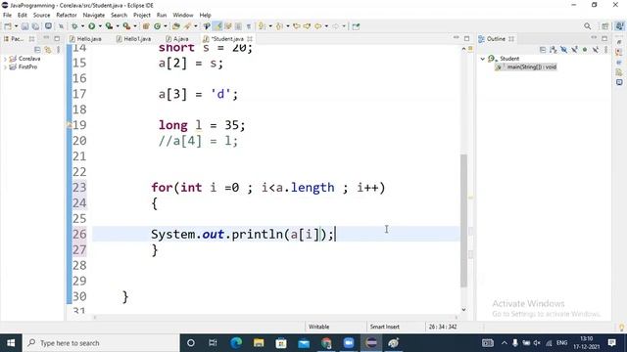Toggle Sort alphabetically in Outline
Viewport: 627px width, 352px height.
coord(553,50)
